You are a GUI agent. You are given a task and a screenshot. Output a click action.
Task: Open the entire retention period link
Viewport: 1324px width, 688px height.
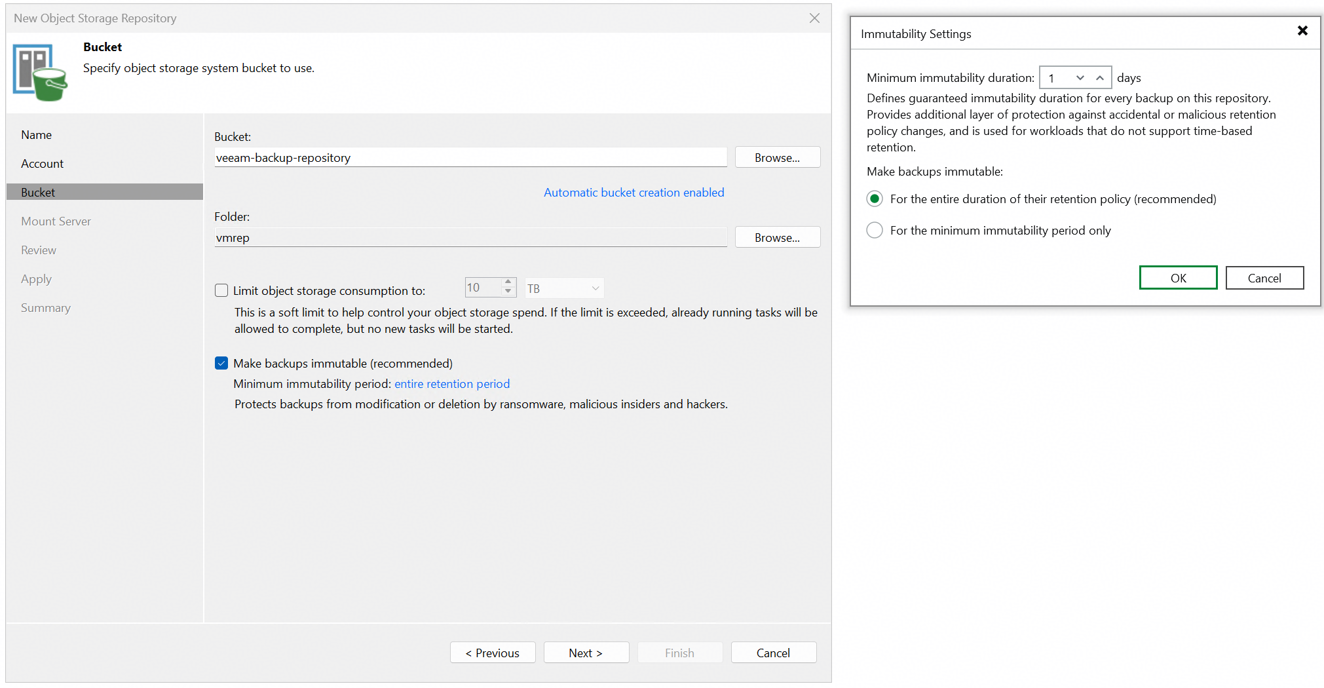tap(452, 384)
